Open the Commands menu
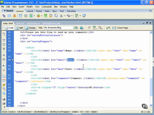 pos(47,6)
